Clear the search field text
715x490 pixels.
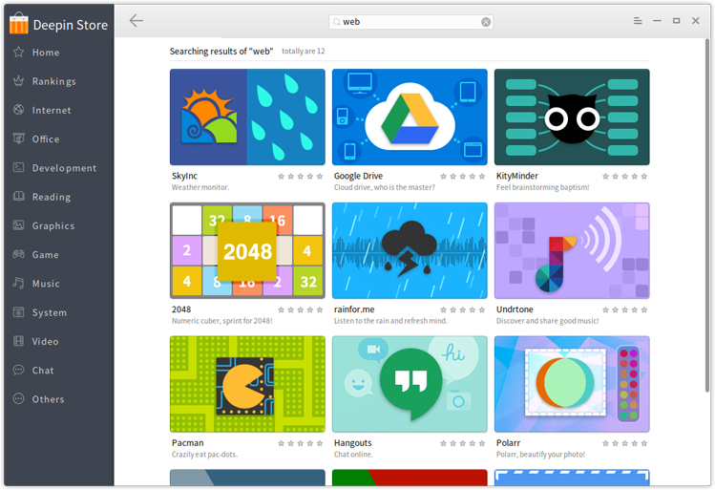point(486,21)
